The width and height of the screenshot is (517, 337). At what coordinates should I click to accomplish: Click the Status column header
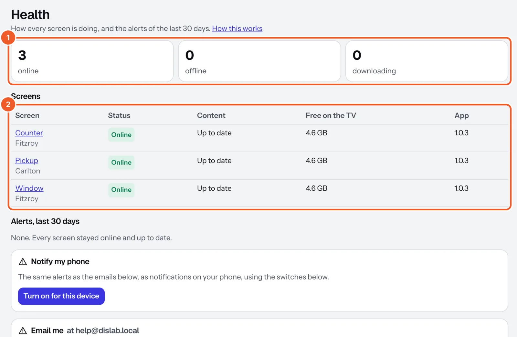click(x=119, y=115)
